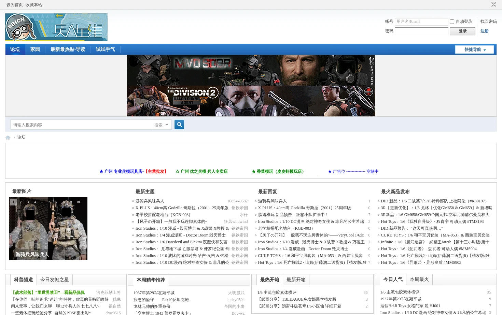Open the 香菜模玩（皮皮虾模玩店） ad link
The height and width of the screenshot is (315, 502).
(279, 171)
